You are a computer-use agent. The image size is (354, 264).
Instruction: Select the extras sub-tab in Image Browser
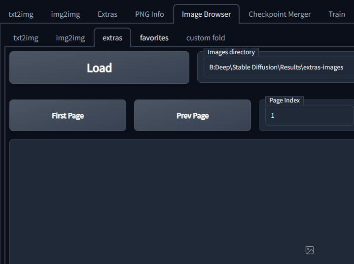coord(112,37)
